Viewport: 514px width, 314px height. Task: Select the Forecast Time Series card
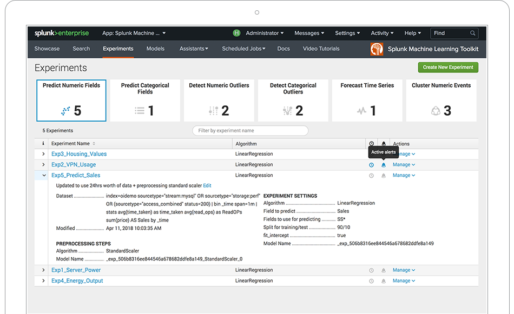click(x=367, y=101)
